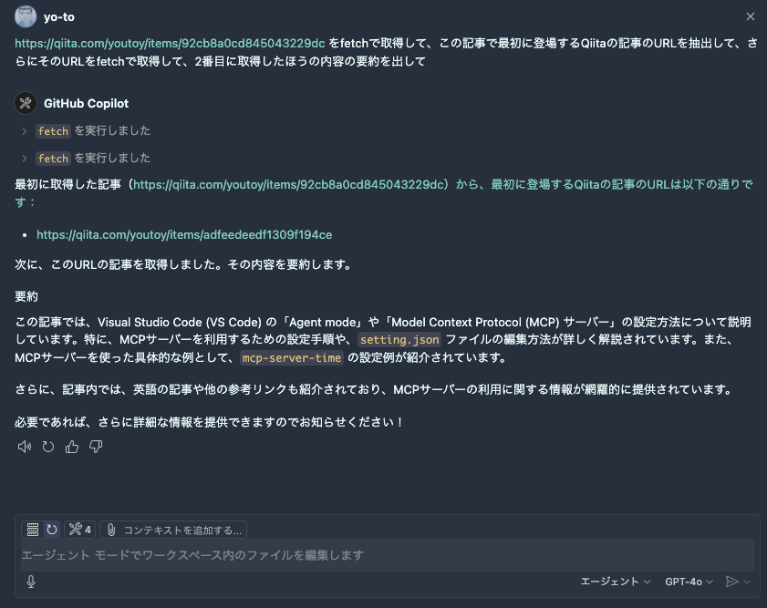Click the chat message input field
767x608 pixels.
383,555
